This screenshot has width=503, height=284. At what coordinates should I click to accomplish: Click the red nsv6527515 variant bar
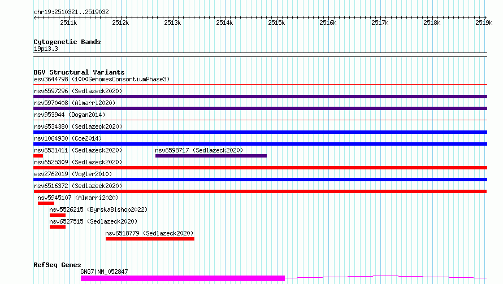click(x=58, y=227)
